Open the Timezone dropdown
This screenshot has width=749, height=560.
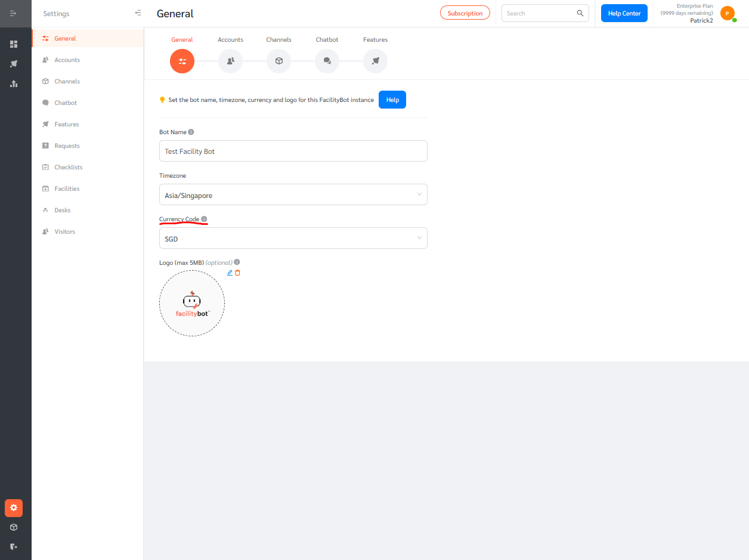pos(293,195)
